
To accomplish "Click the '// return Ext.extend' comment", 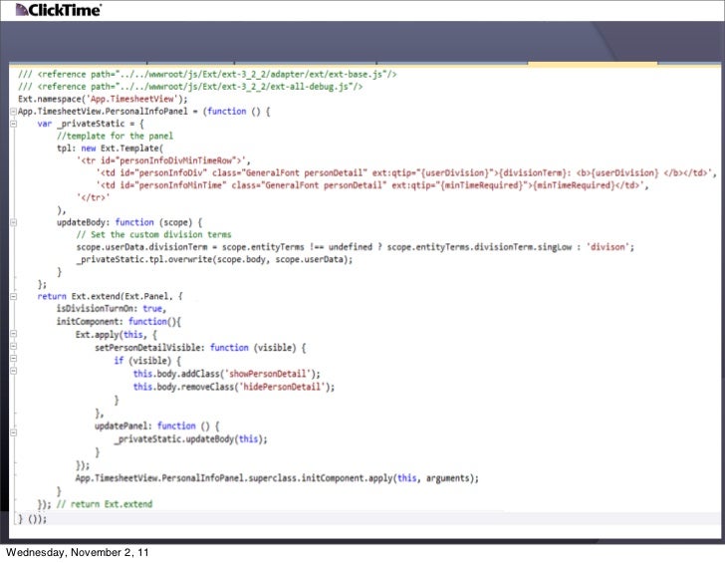I will (x=104, y=504).
